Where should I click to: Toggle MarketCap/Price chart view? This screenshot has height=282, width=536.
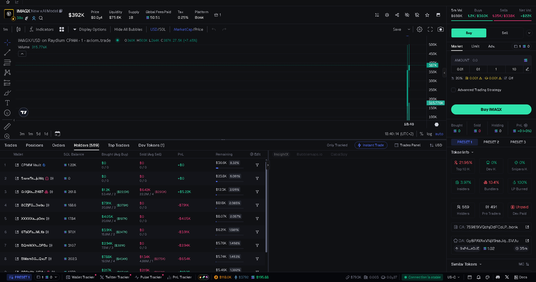[188, 29]
